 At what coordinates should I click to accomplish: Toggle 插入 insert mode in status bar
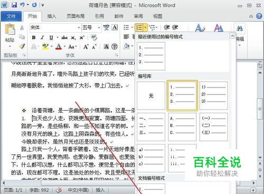click(x=100, y=190)
